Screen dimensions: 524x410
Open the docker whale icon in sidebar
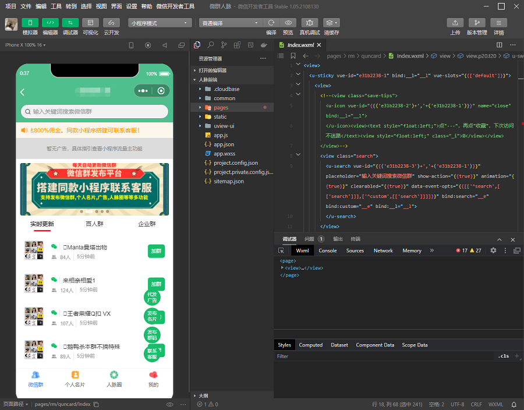click(x=264, y=45)
